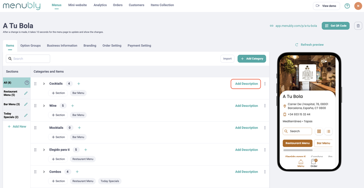Switch phone preview to grid view

[319, 131]
